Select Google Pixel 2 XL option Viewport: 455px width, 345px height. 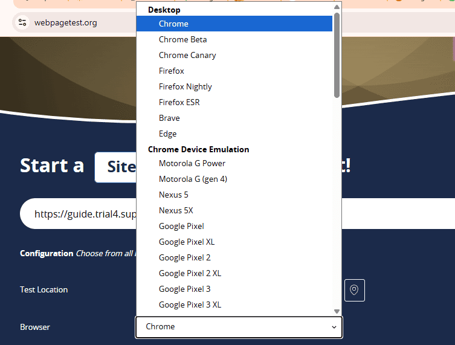click(234, 273)
